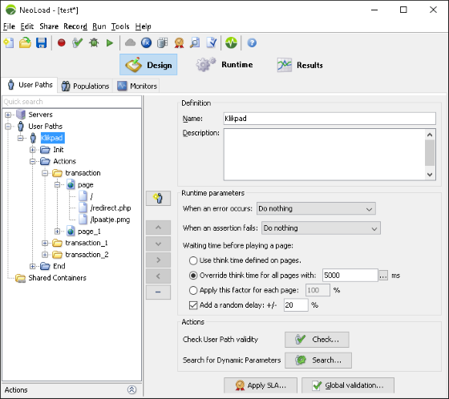Open the Record menu
This screenshot has width=449, height=399.
(75, 26)
